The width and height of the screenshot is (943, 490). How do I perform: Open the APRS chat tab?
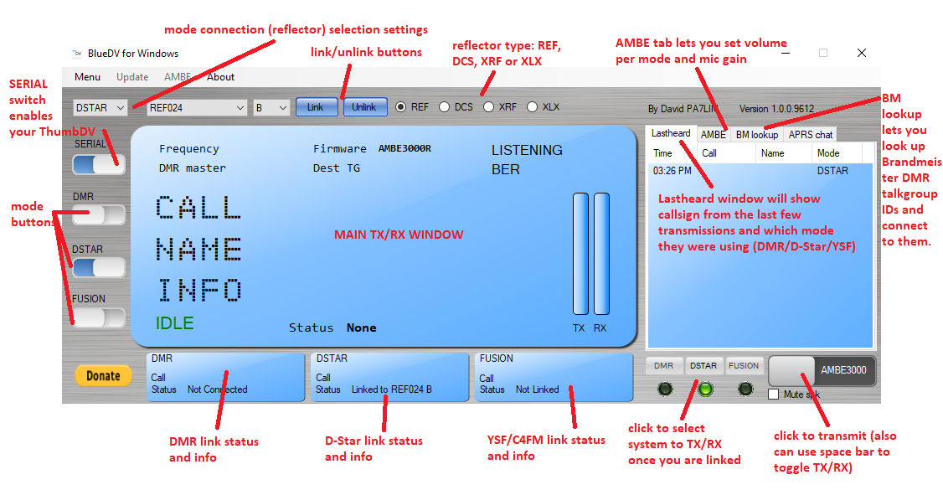click(810, 134)
